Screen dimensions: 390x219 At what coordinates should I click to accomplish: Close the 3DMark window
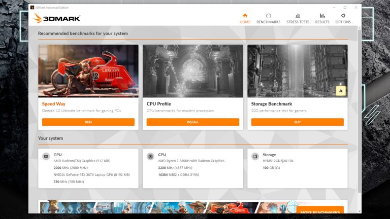coord(356,8)
